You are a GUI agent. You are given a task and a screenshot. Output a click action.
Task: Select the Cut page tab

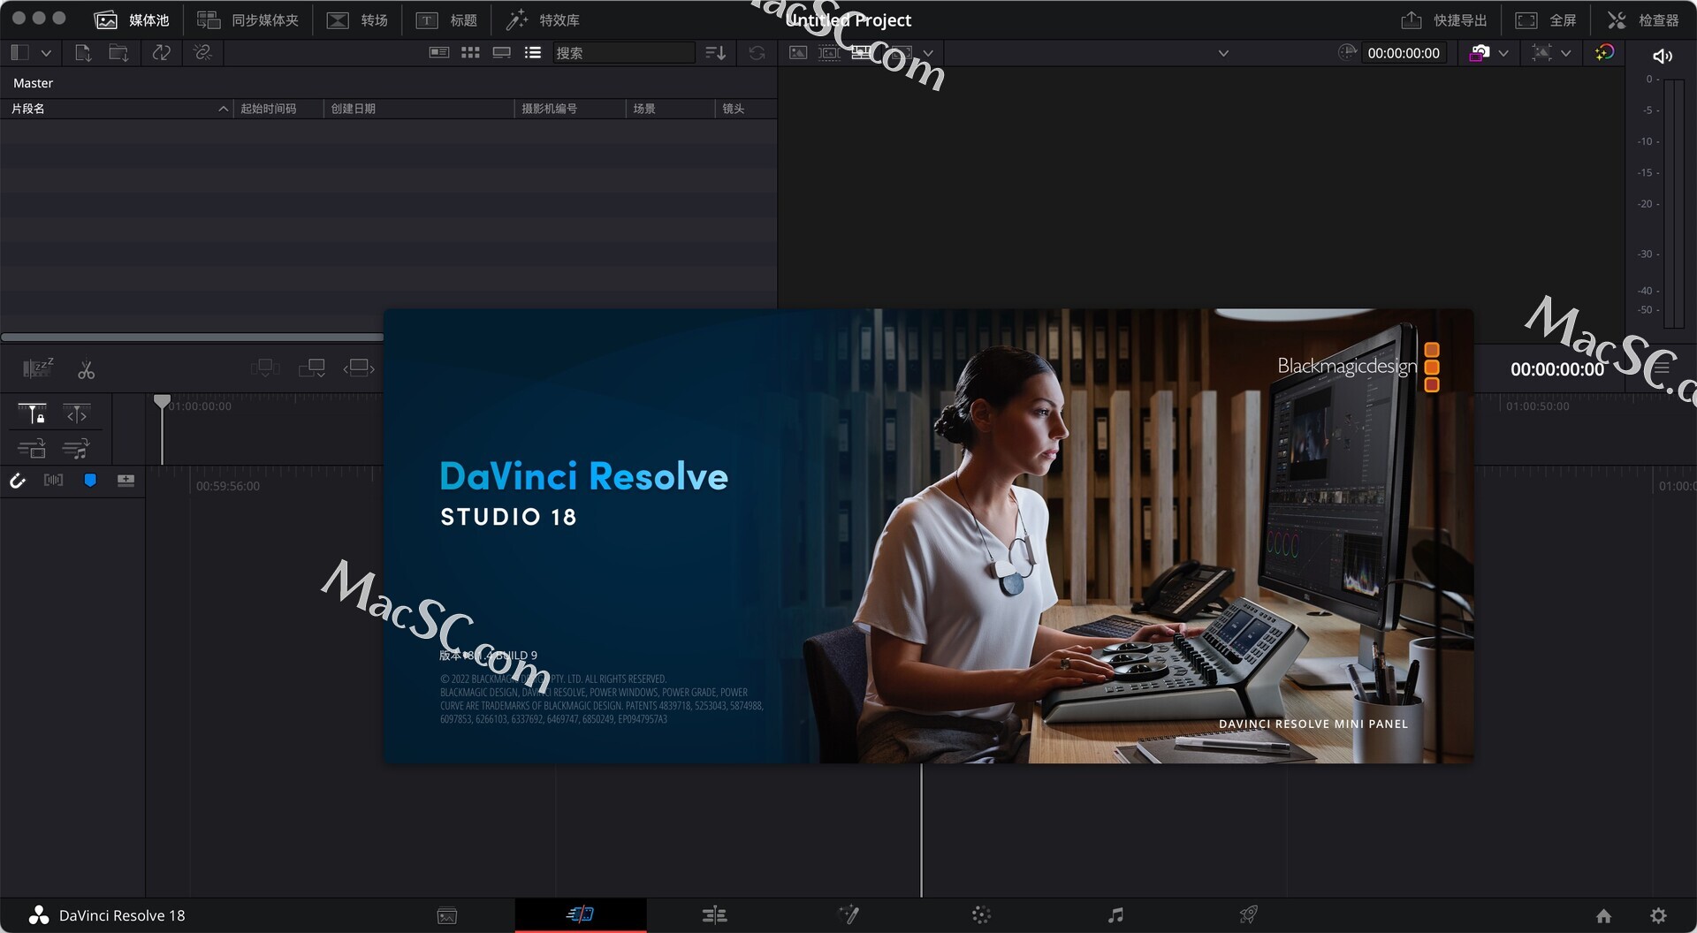(581, 914)
